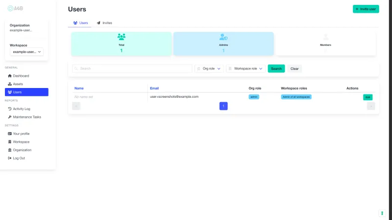Sort table by Name column
The width and height of the screenshot is (392, 220).
(79, 88)
